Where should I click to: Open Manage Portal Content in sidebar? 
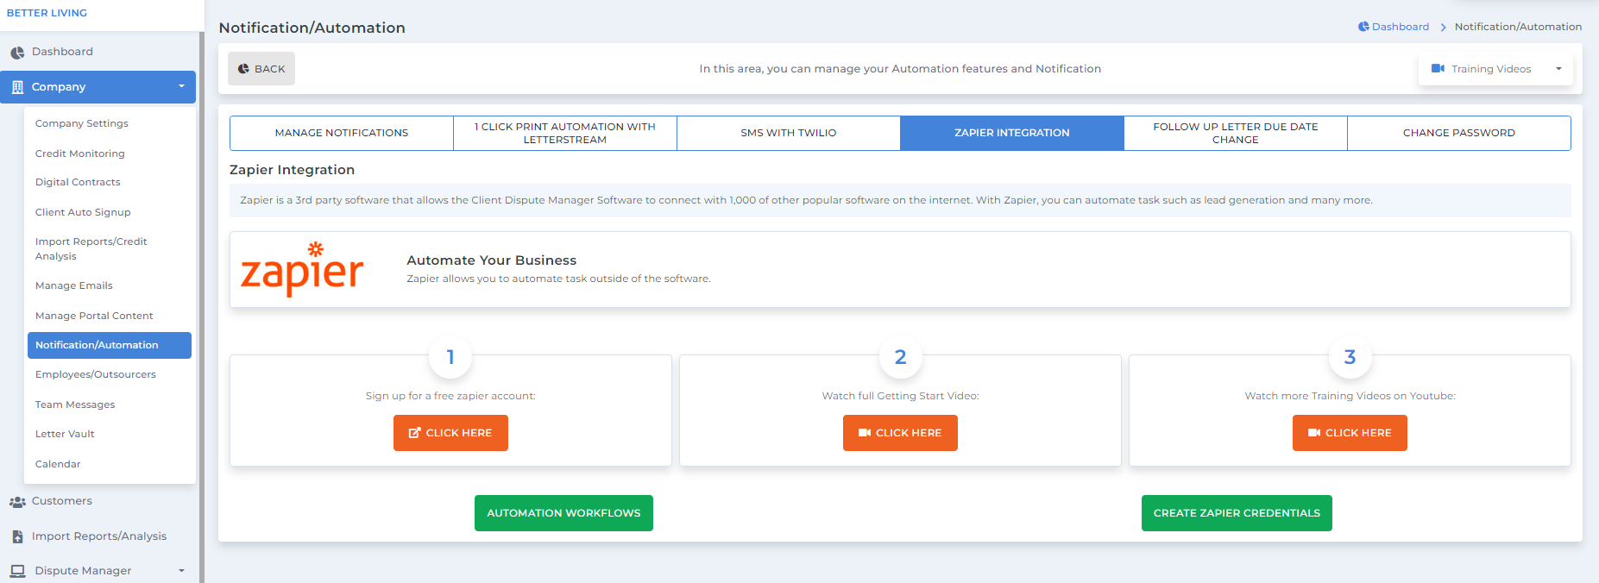pyautogui.click(x=94, y=316)
